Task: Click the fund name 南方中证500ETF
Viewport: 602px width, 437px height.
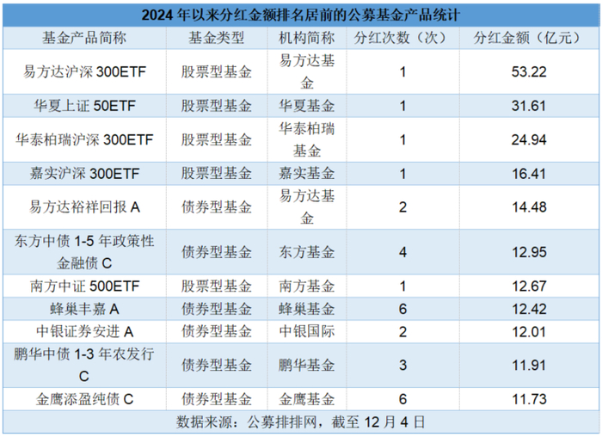Action: 84,286
